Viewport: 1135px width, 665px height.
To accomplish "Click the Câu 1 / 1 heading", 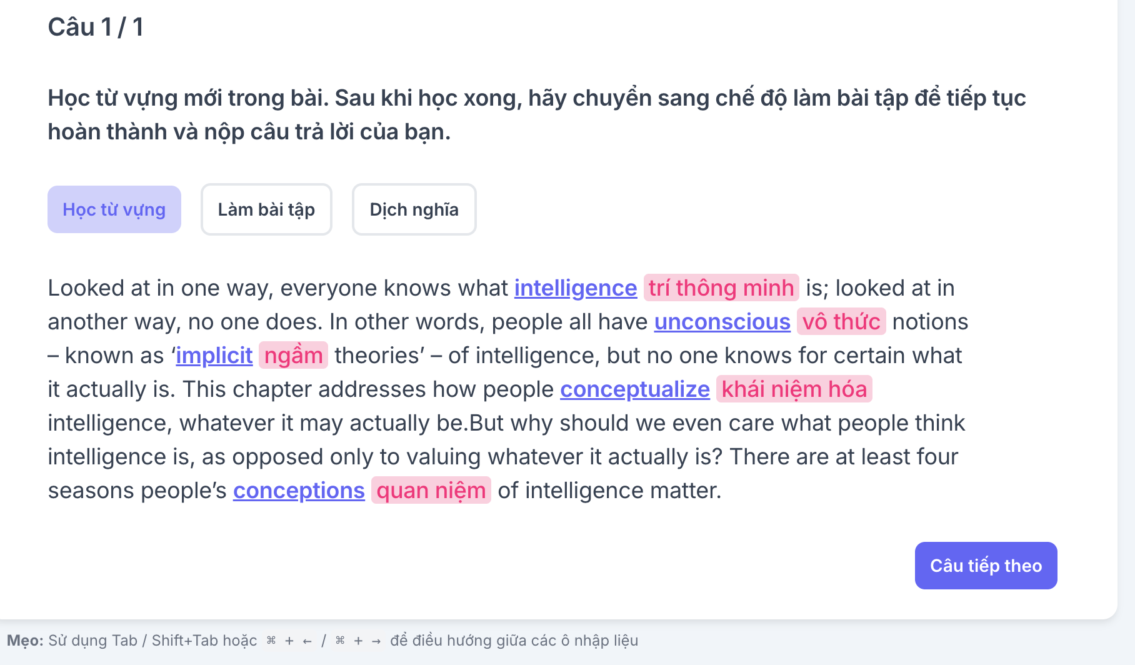I will click(96, 27).
